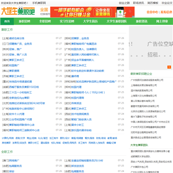Open the 会员中心 link

click(x=152, y=12)
